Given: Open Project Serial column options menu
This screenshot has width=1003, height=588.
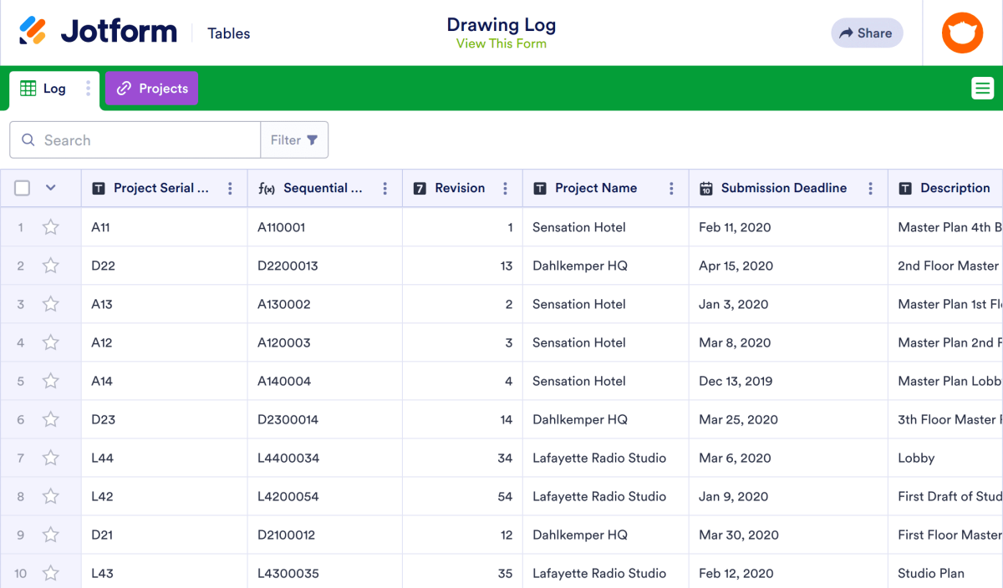Looking at the screenshot, I should pyautogui.click(x=230, y=188).
